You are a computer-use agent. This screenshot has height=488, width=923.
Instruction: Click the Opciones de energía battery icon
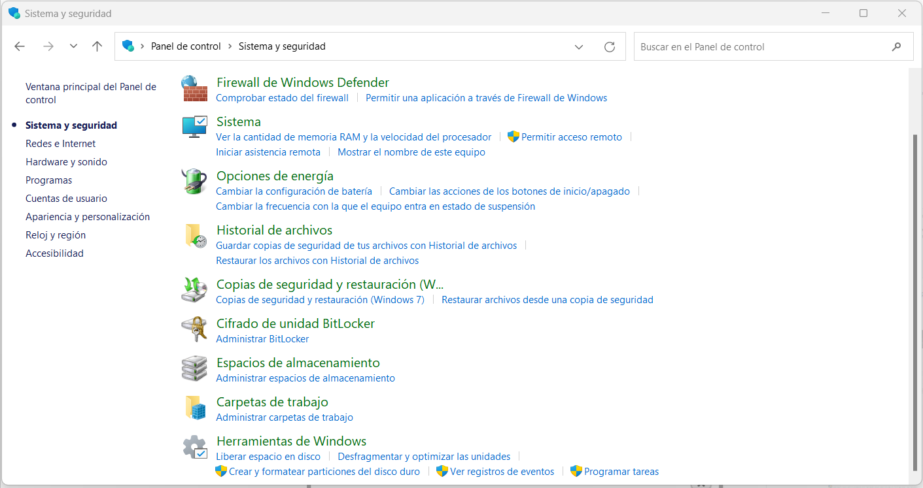(194, 182)
